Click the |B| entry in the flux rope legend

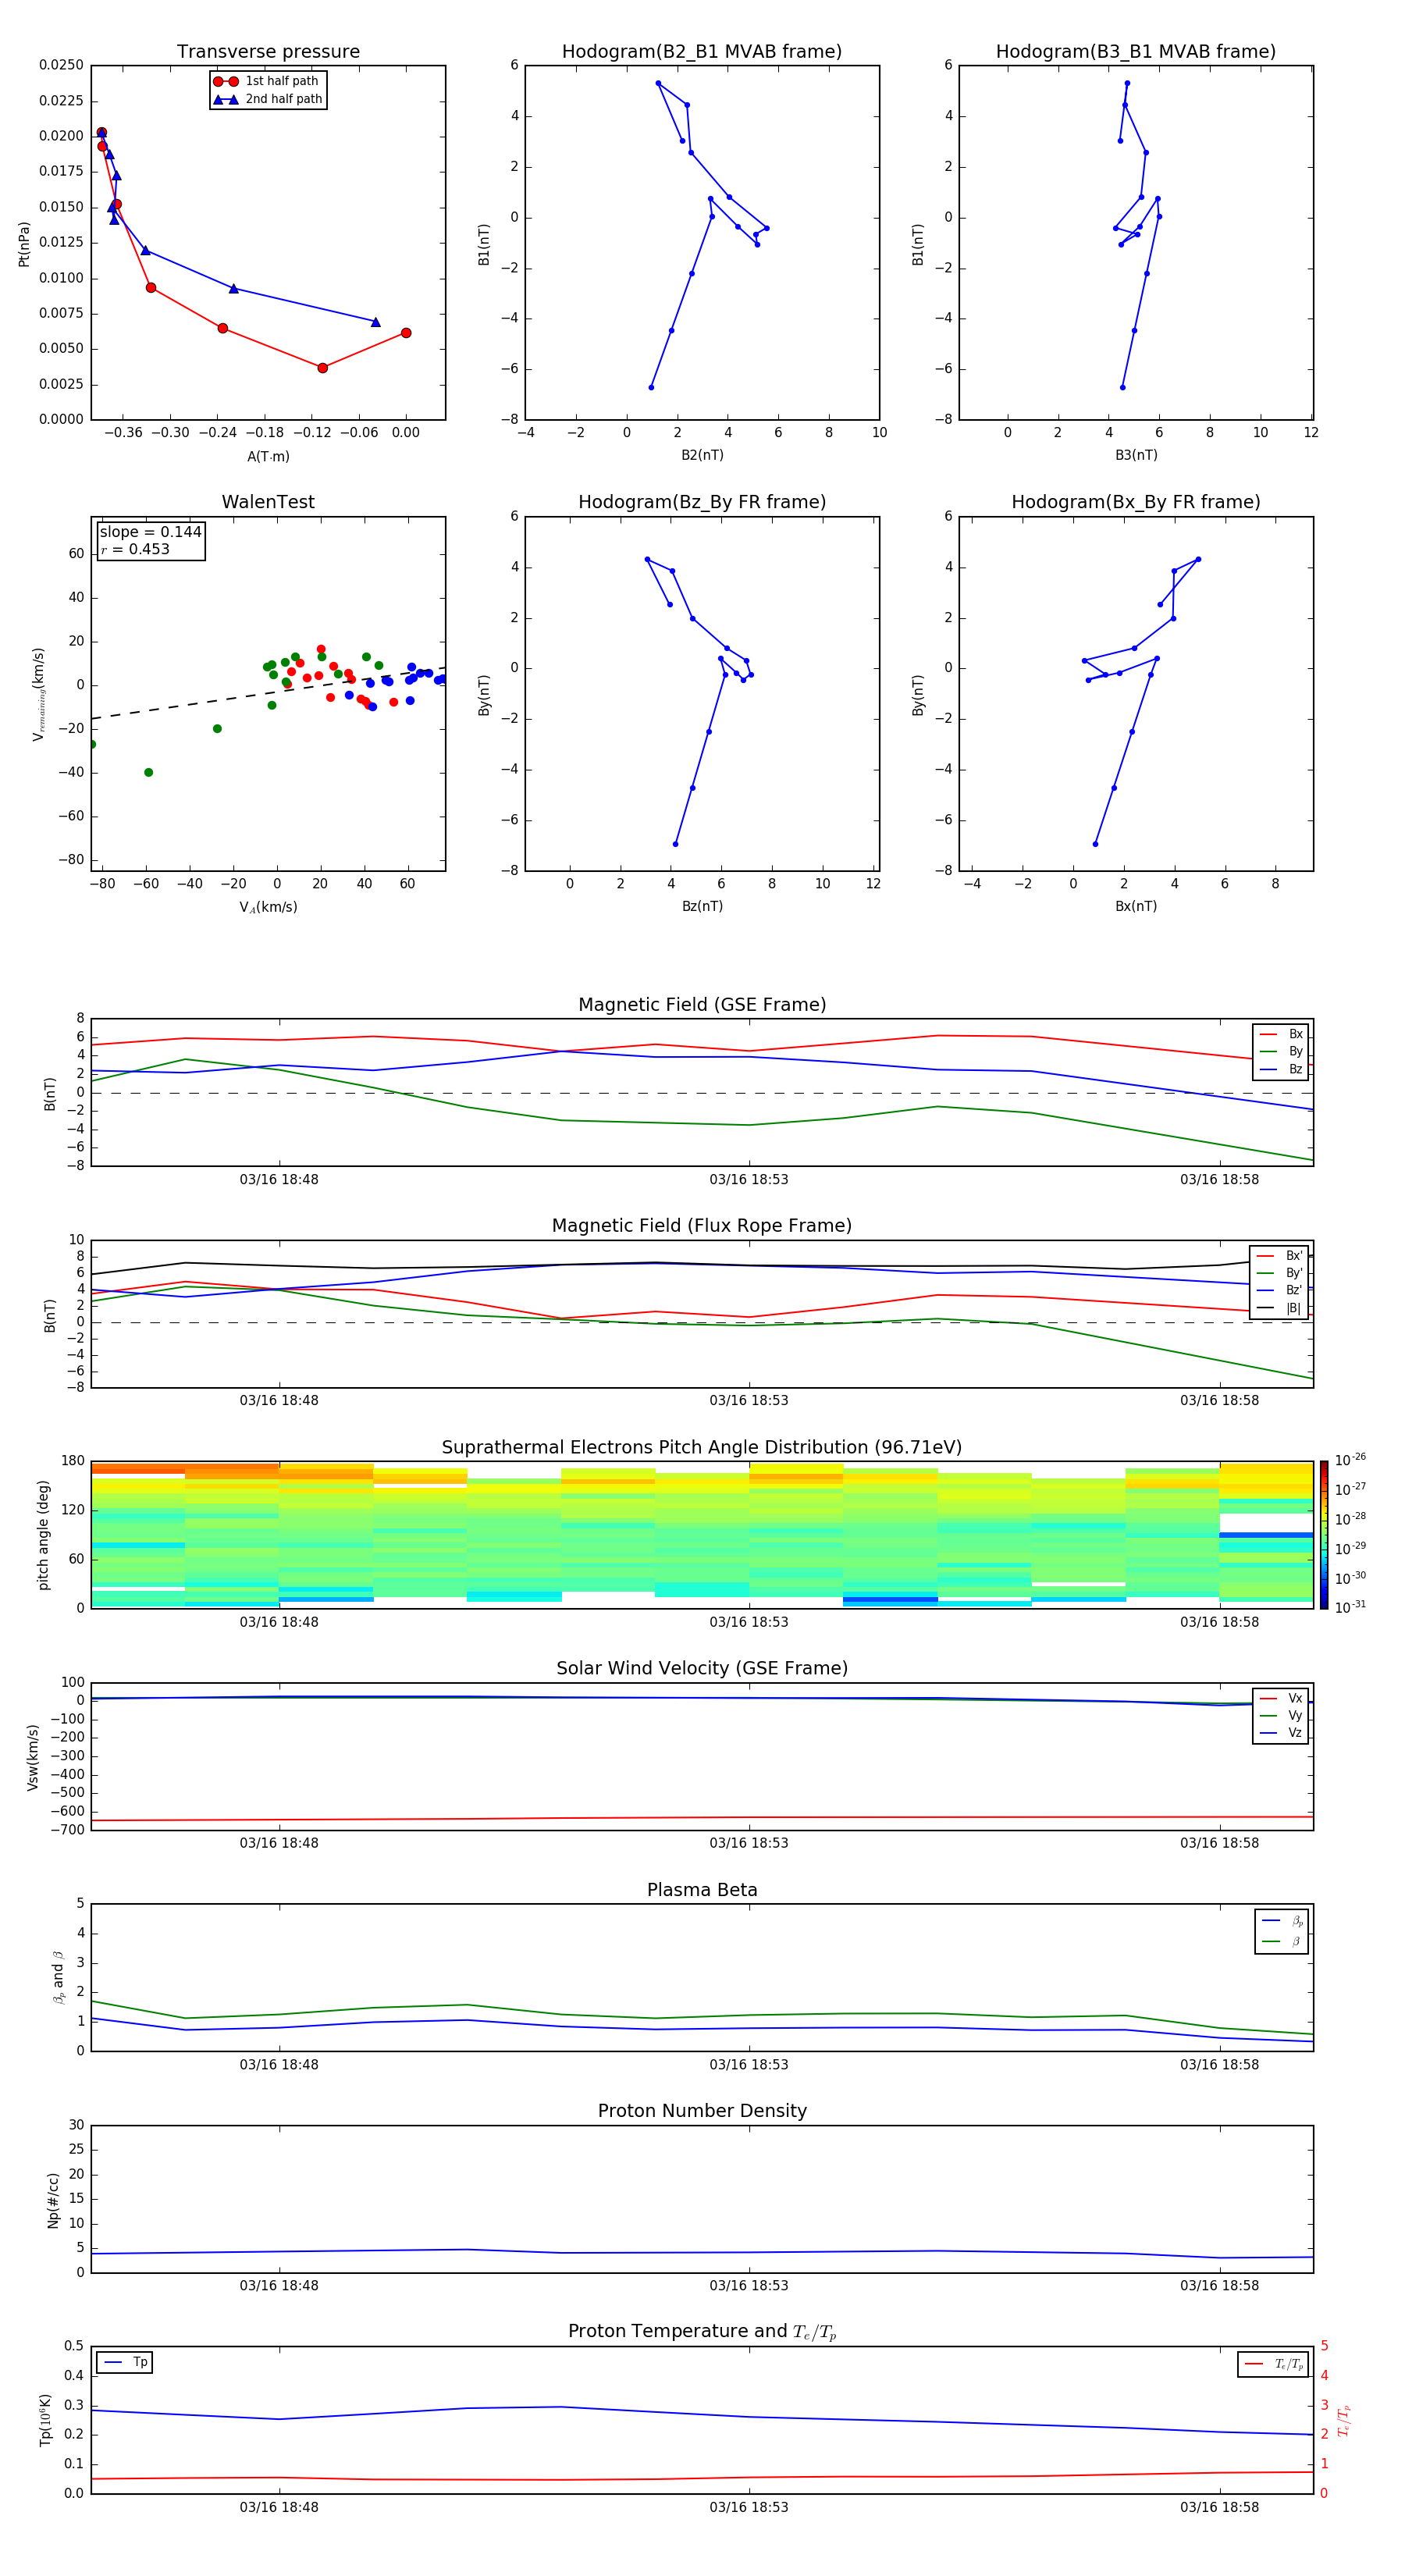[1280, 1308]
